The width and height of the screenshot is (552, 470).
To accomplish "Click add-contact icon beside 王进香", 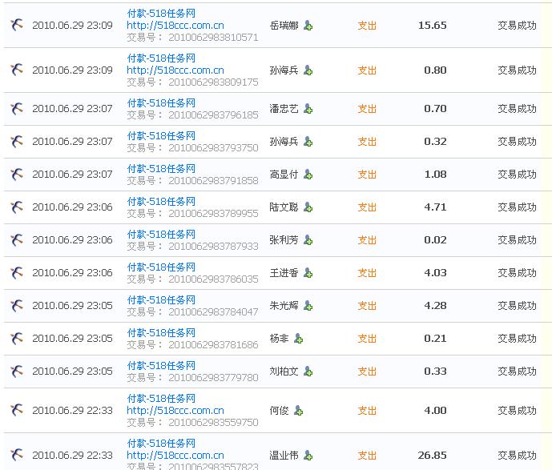I will pos(308,273).
